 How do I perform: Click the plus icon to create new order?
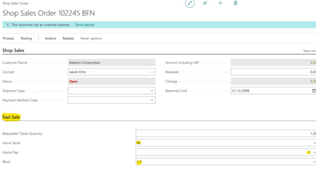220,3
